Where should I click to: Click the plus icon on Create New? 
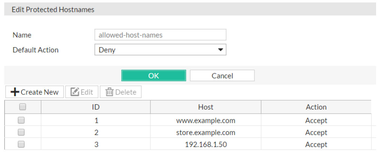(15, 92)
